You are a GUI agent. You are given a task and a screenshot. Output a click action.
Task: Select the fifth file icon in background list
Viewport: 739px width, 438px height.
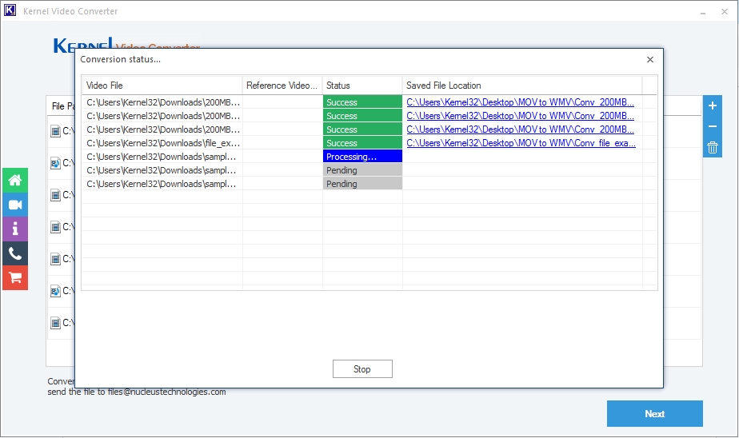pyautogui.click(x=56, y=259)
